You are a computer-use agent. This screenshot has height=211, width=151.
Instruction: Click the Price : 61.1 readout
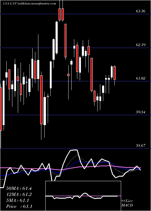pyautogui.click(x=19, y=206)
